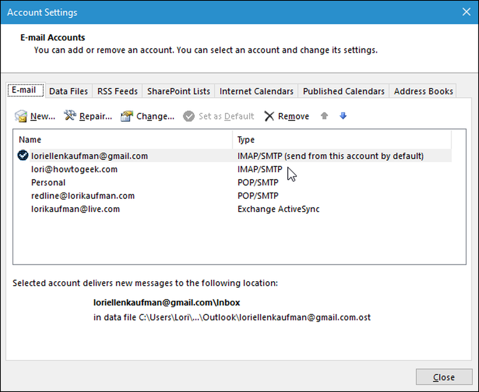Open the RSS Feeds tab
Image resolution: width=479 pixels, height=392 pixels.
coord(117,91)
